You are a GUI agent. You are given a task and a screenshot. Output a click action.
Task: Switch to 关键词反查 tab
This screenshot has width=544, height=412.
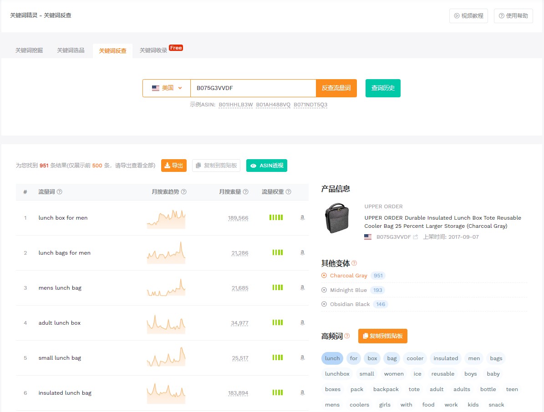click(x=112, y=50)
